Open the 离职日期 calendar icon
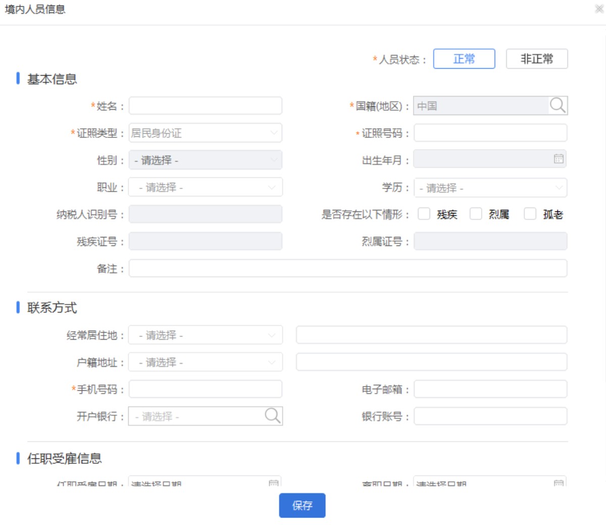The width and height of the screenshot is (606, 525). coord(559,483)
